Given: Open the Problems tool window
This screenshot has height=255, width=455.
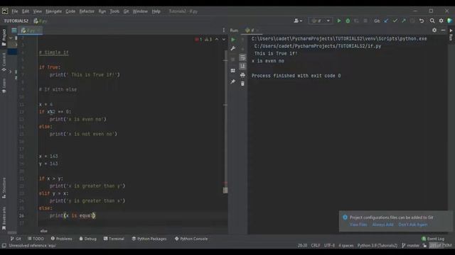Looking at the screenshot, I should (62, 239).
